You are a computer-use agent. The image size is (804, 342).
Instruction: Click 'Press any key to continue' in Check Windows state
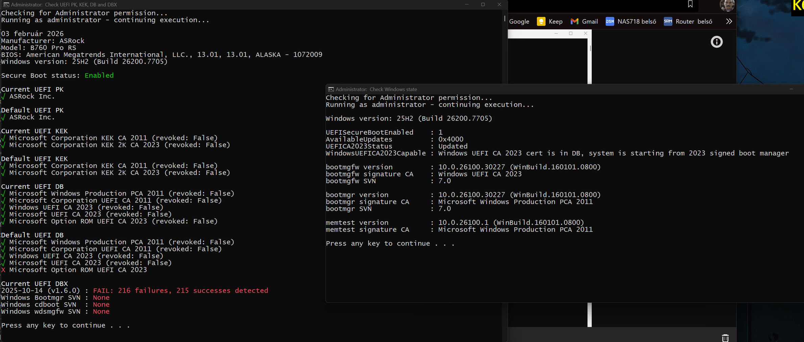(390, 243)
